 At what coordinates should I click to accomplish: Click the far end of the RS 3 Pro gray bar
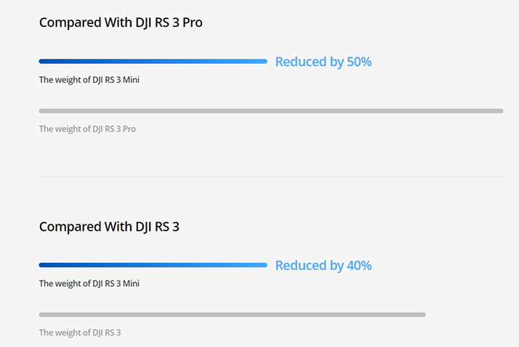tap(499, 111)
